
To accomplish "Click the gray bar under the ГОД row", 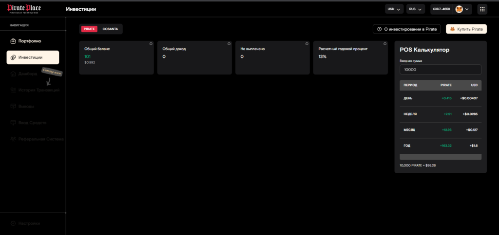I will point(441,157).
